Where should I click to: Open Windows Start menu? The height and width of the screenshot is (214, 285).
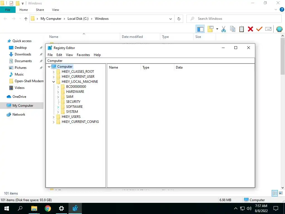tap(7, 208)
